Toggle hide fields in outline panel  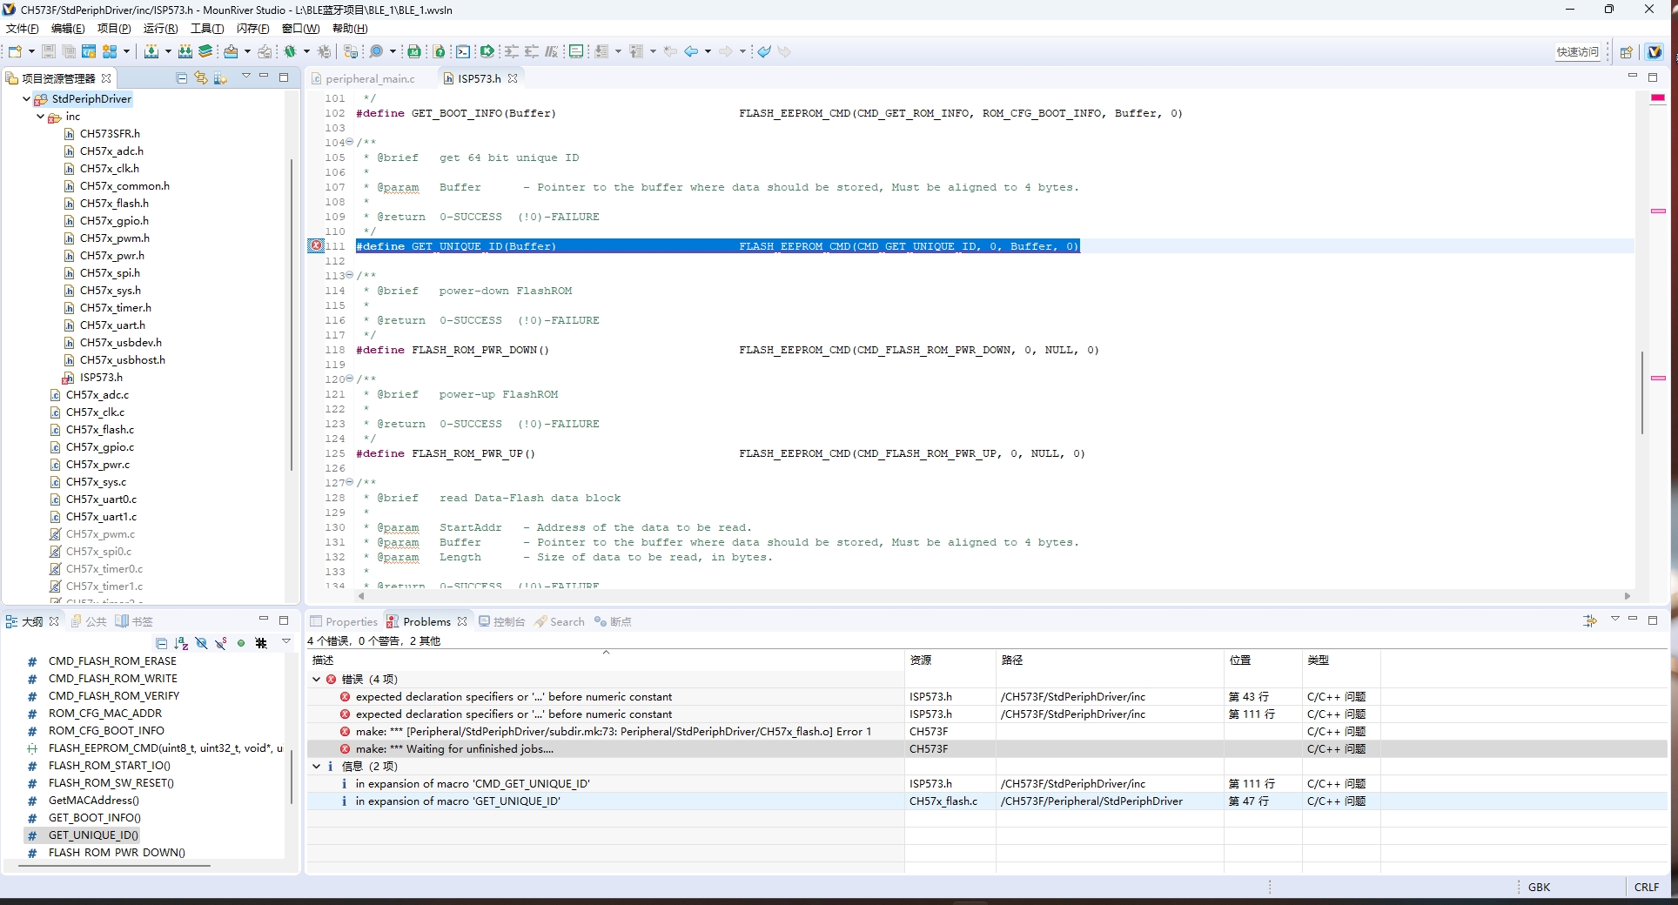click(201, 643)
